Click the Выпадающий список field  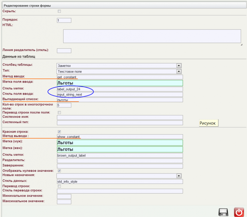120,100
